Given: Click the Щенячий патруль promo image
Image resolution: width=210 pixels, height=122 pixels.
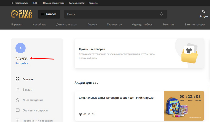Looking at the screenshot, I should [184, 106].
